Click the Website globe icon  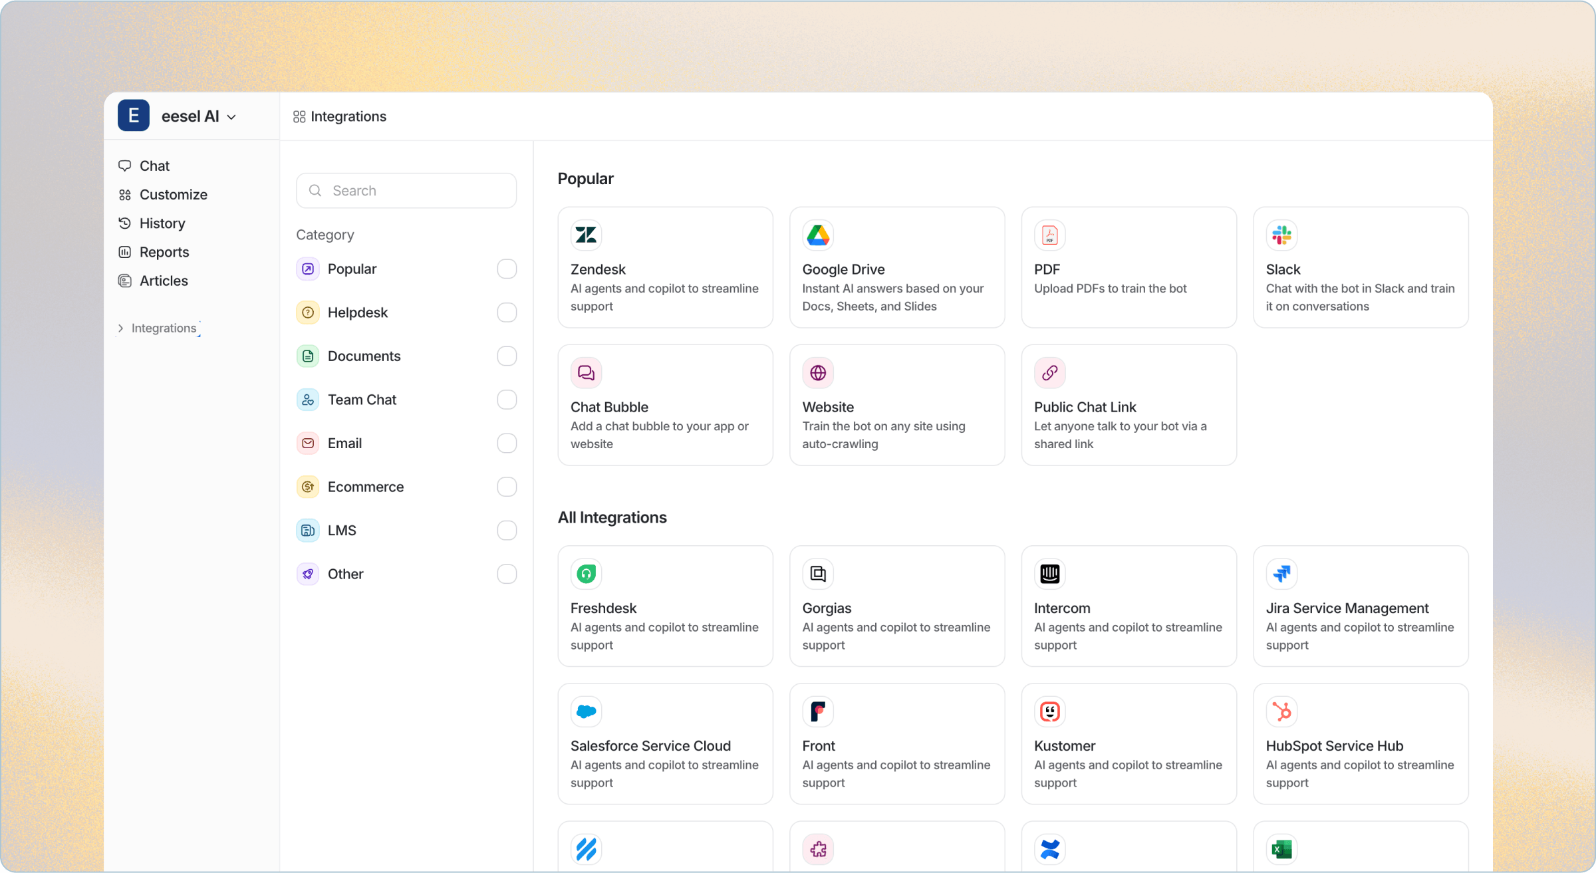point(818,372)
